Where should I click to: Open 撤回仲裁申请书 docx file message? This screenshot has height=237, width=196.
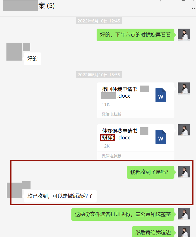coord(136,100)
